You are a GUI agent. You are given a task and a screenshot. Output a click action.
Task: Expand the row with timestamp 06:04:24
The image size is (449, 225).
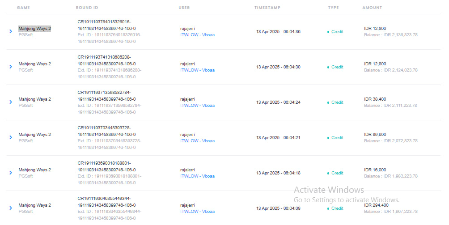click(x=11, y=102)
